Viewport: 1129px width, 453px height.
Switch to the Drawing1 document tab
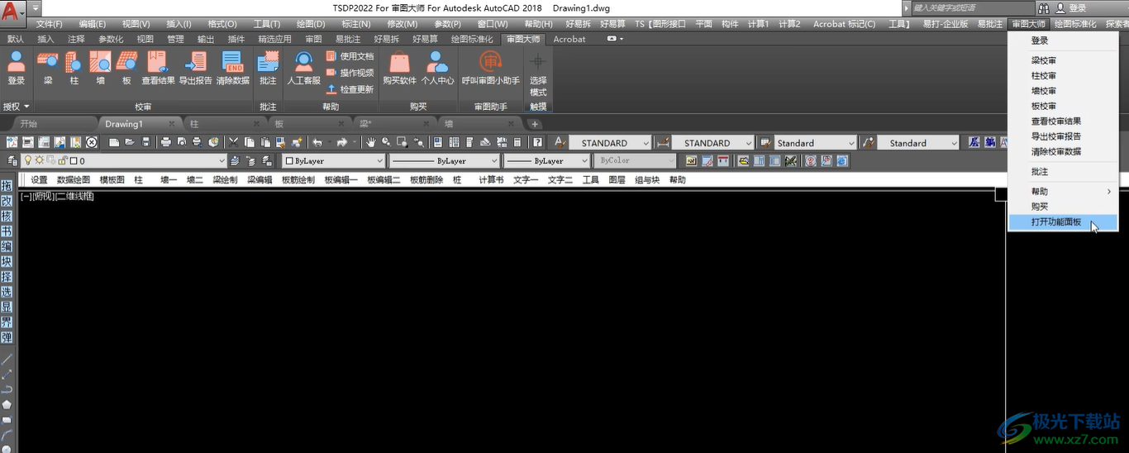tap(124, 124)
